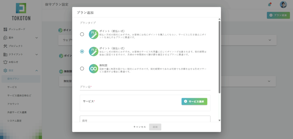Click the サービス選択 button
The width and height of the screenshot is (293, 139).
coord(194,102)
